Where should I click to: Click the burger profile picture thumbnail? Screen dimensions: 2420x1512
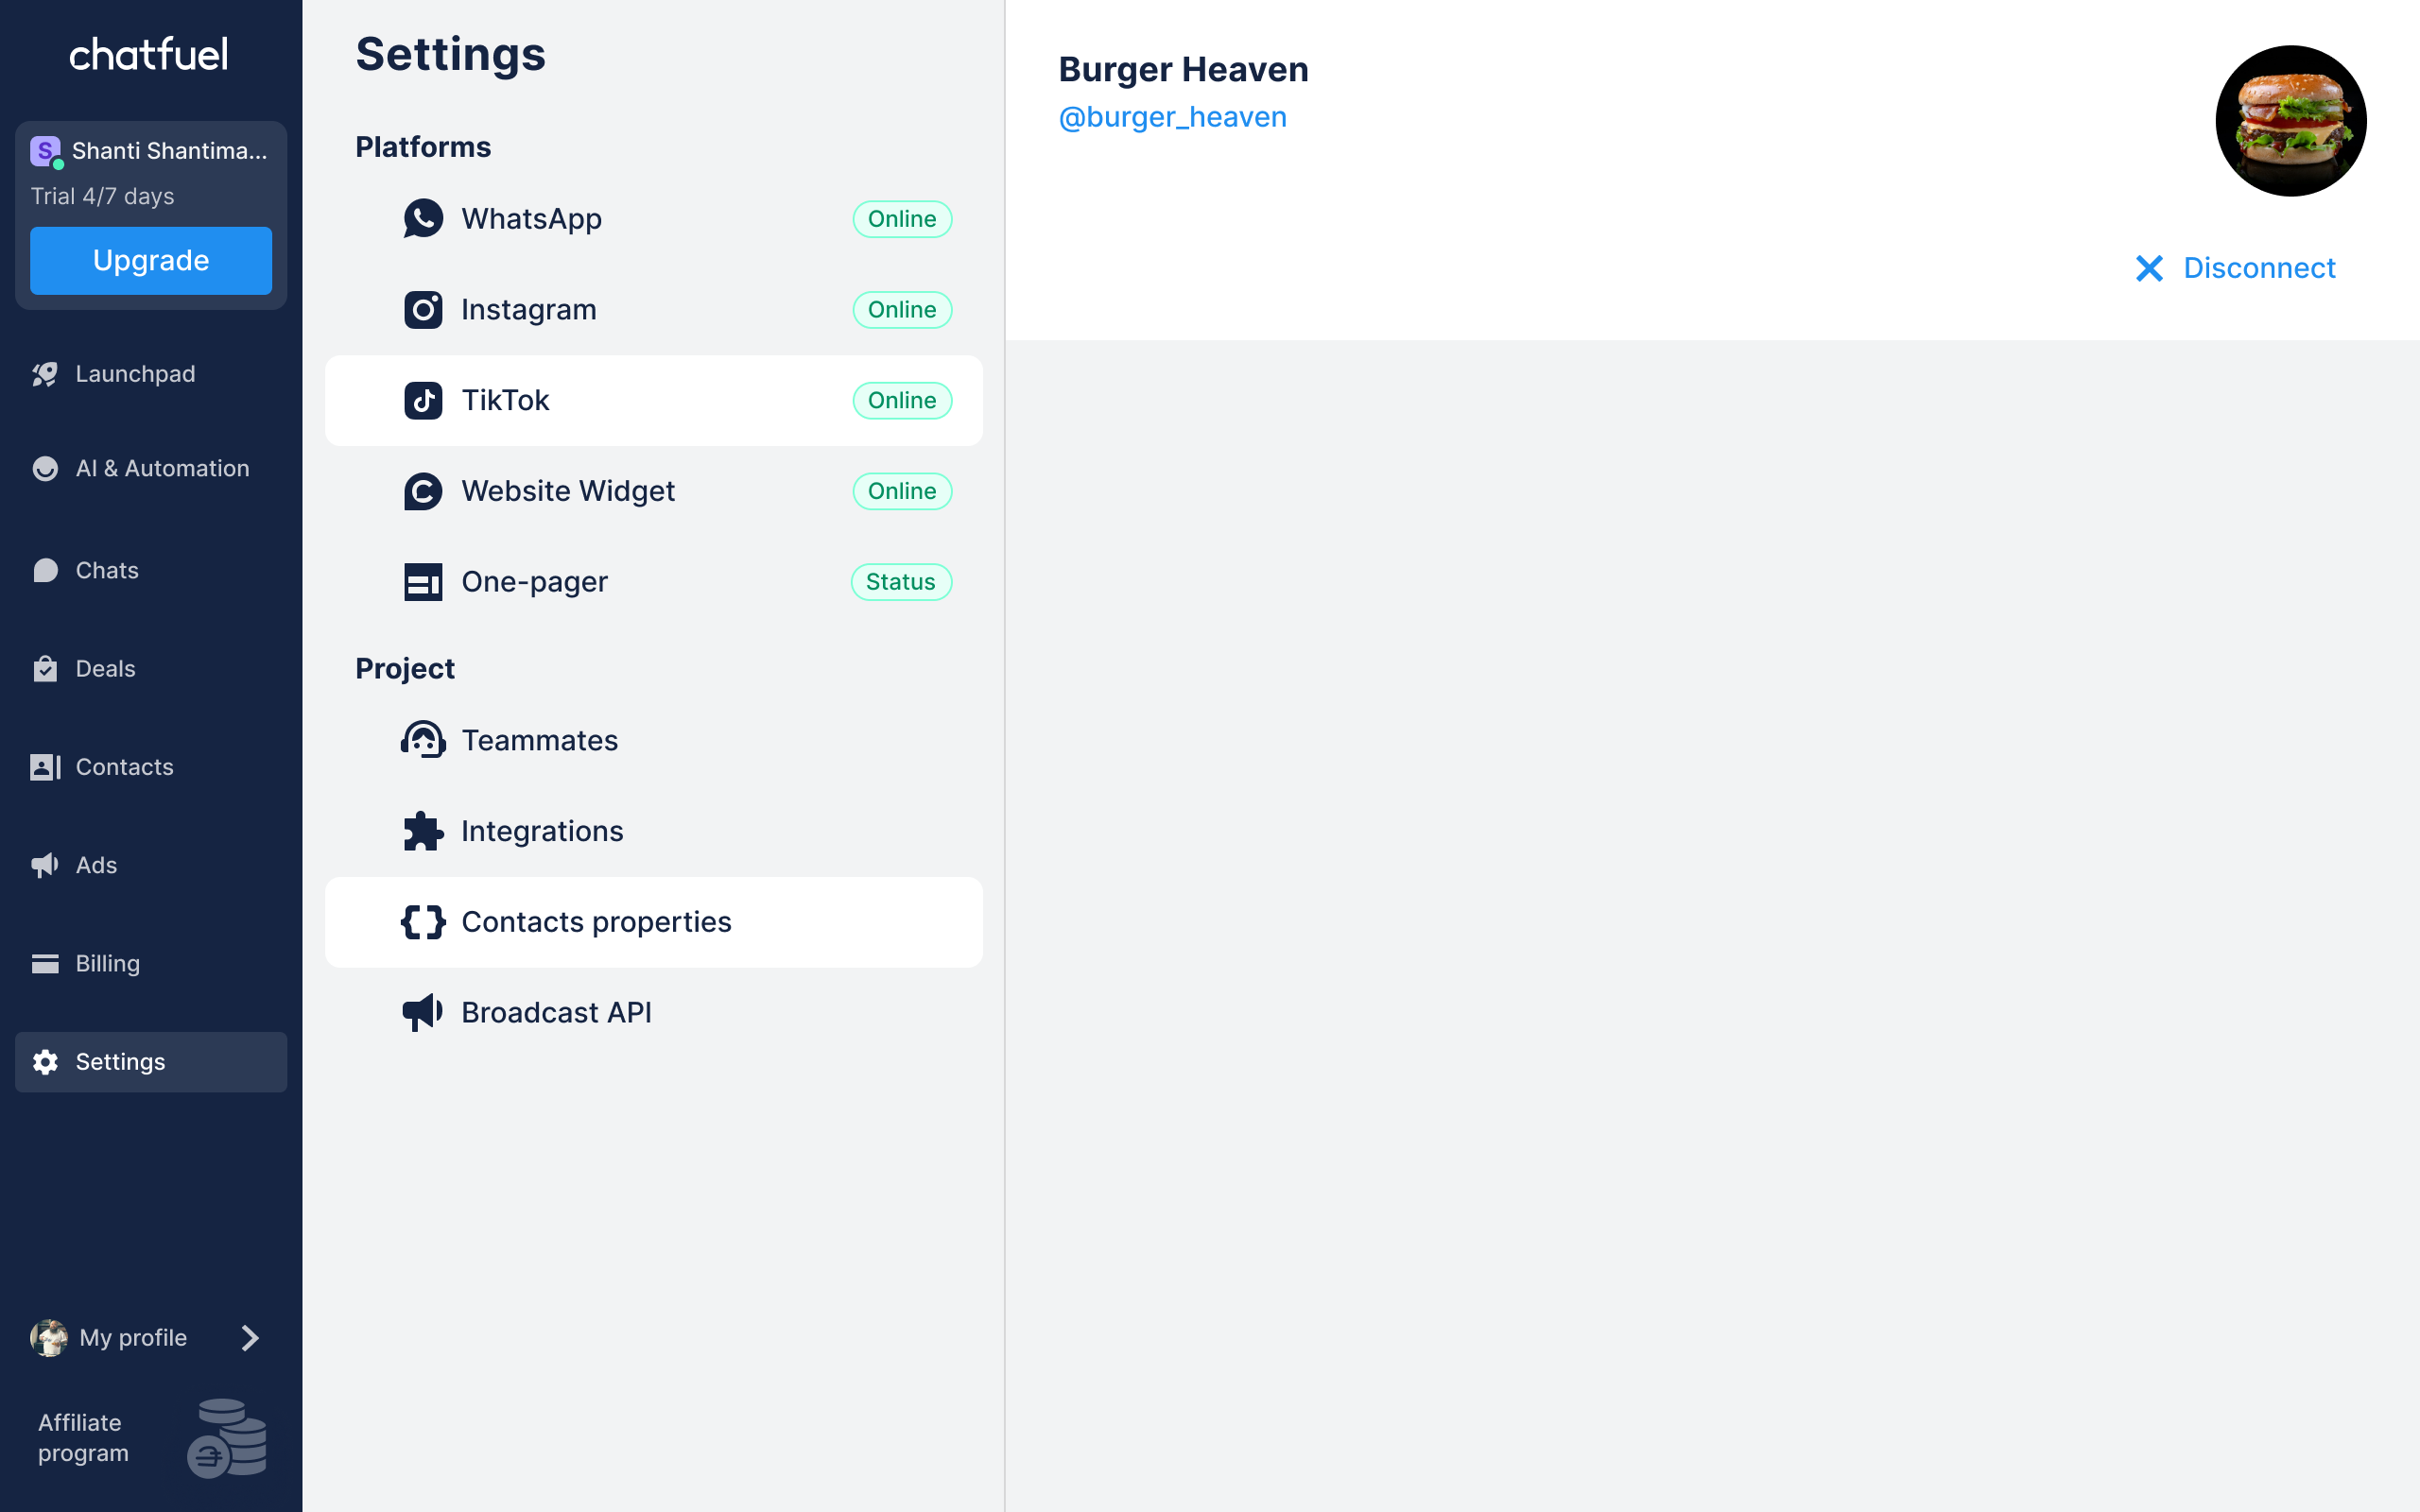(2290, 121)
